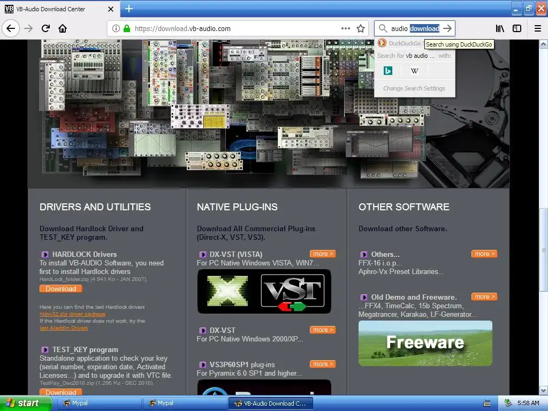Screen dimensions: 548x411
Task: Click the DirectX and VST logo banner
Action: click(x=264, y=291)
